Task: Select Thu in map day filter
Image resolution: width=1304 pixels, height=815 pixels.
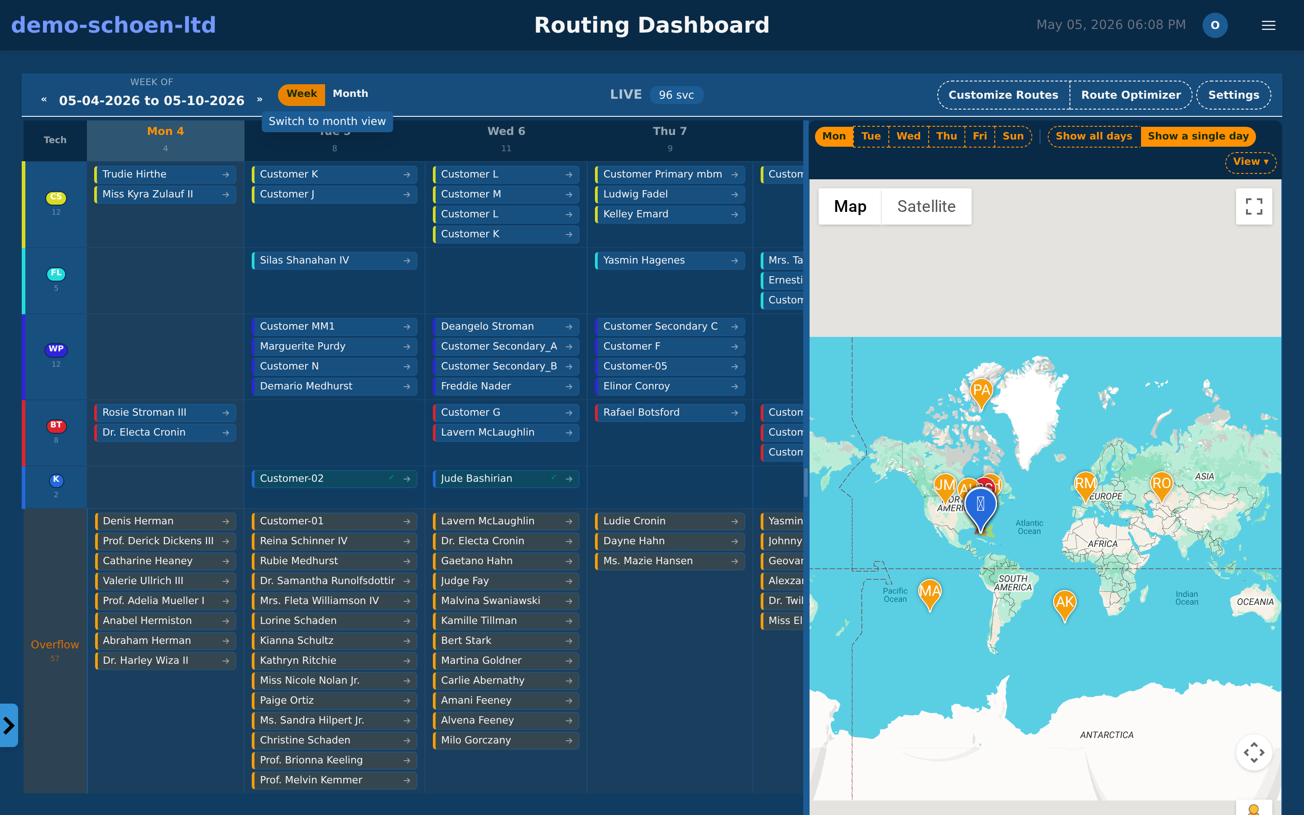Action: click(946, 136)
